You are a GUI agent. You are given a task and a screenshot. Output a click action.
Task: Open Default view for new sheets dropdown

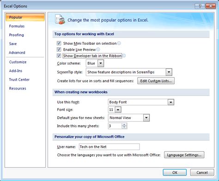click(x=146, y=118)
